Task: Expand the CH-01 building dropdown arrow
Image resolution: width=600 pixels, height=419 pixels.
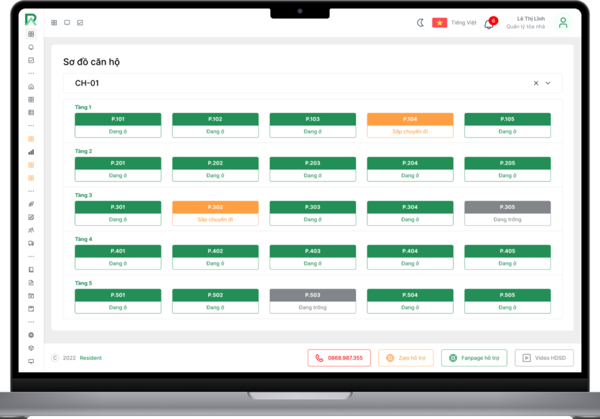Action: (548, 83)
